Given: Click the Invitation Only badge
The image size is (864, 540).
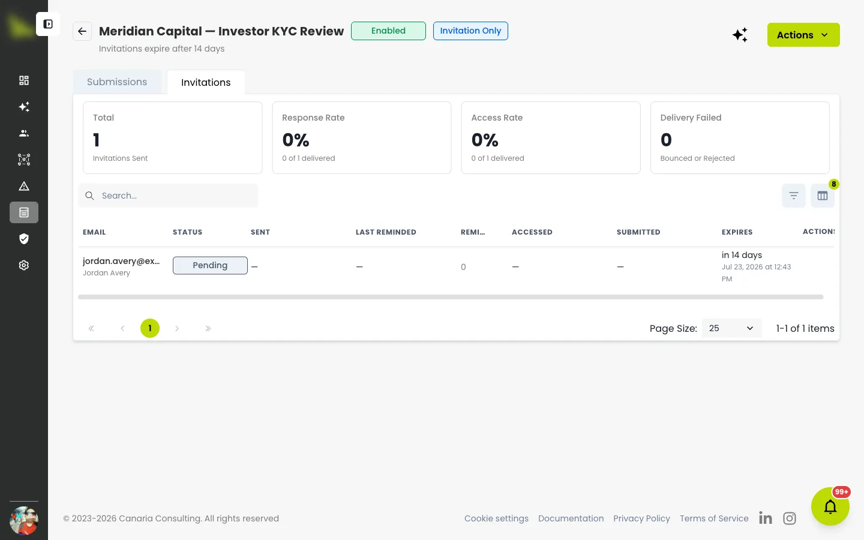Looking at the screenshot, I should [470, 31].
